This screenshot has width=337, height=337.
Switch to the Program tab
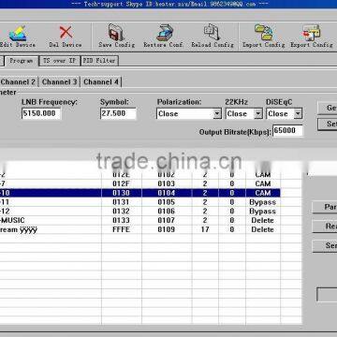pyautogui.click(x=22, y=61)
